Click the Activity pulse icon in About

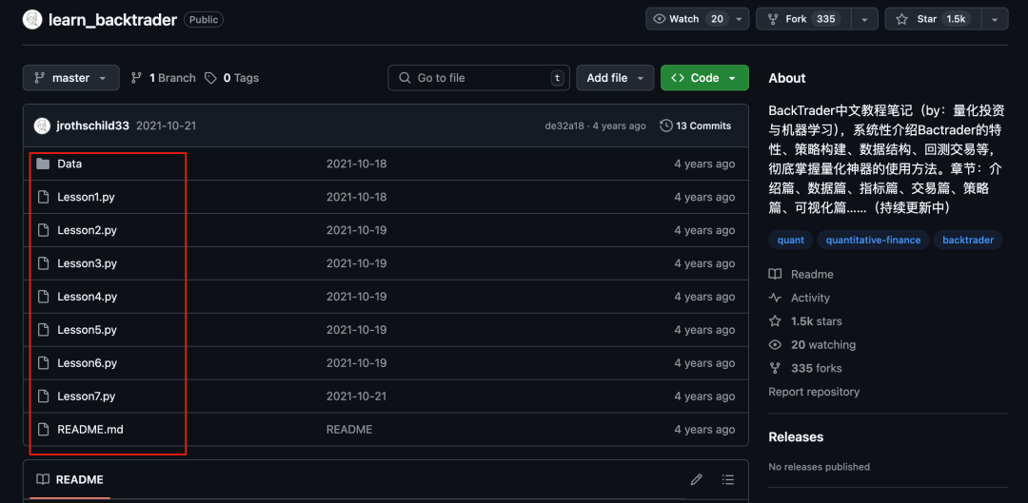(775, 298)
